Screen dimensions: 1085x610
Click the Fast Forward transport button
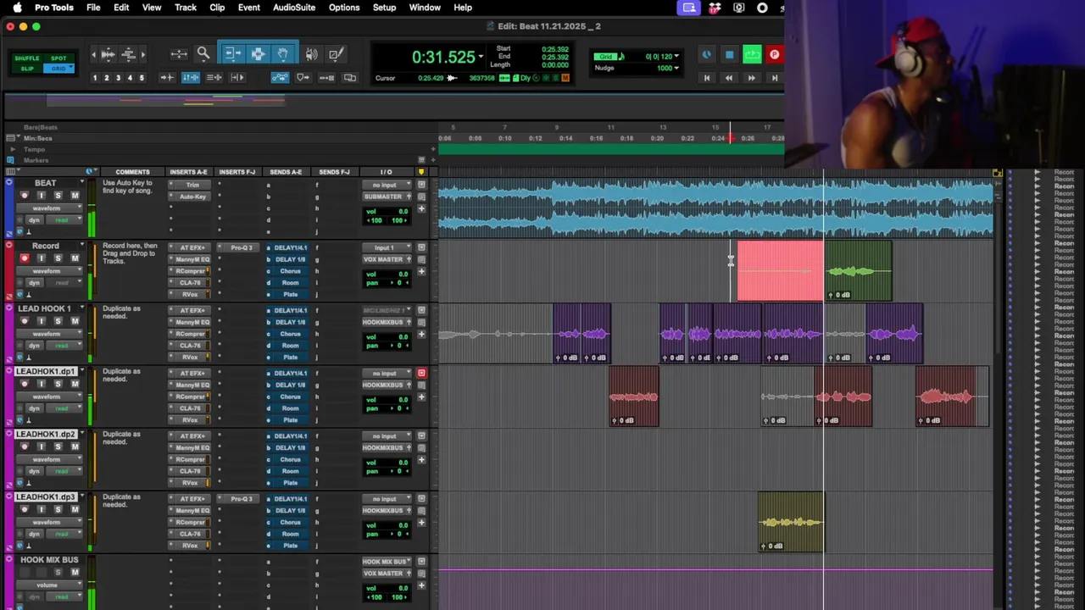pyautogui.click(x=751, y=78)
